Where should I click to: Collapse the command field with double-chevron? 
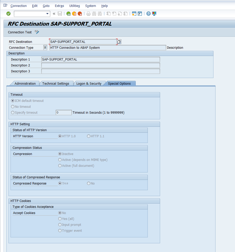54,14
